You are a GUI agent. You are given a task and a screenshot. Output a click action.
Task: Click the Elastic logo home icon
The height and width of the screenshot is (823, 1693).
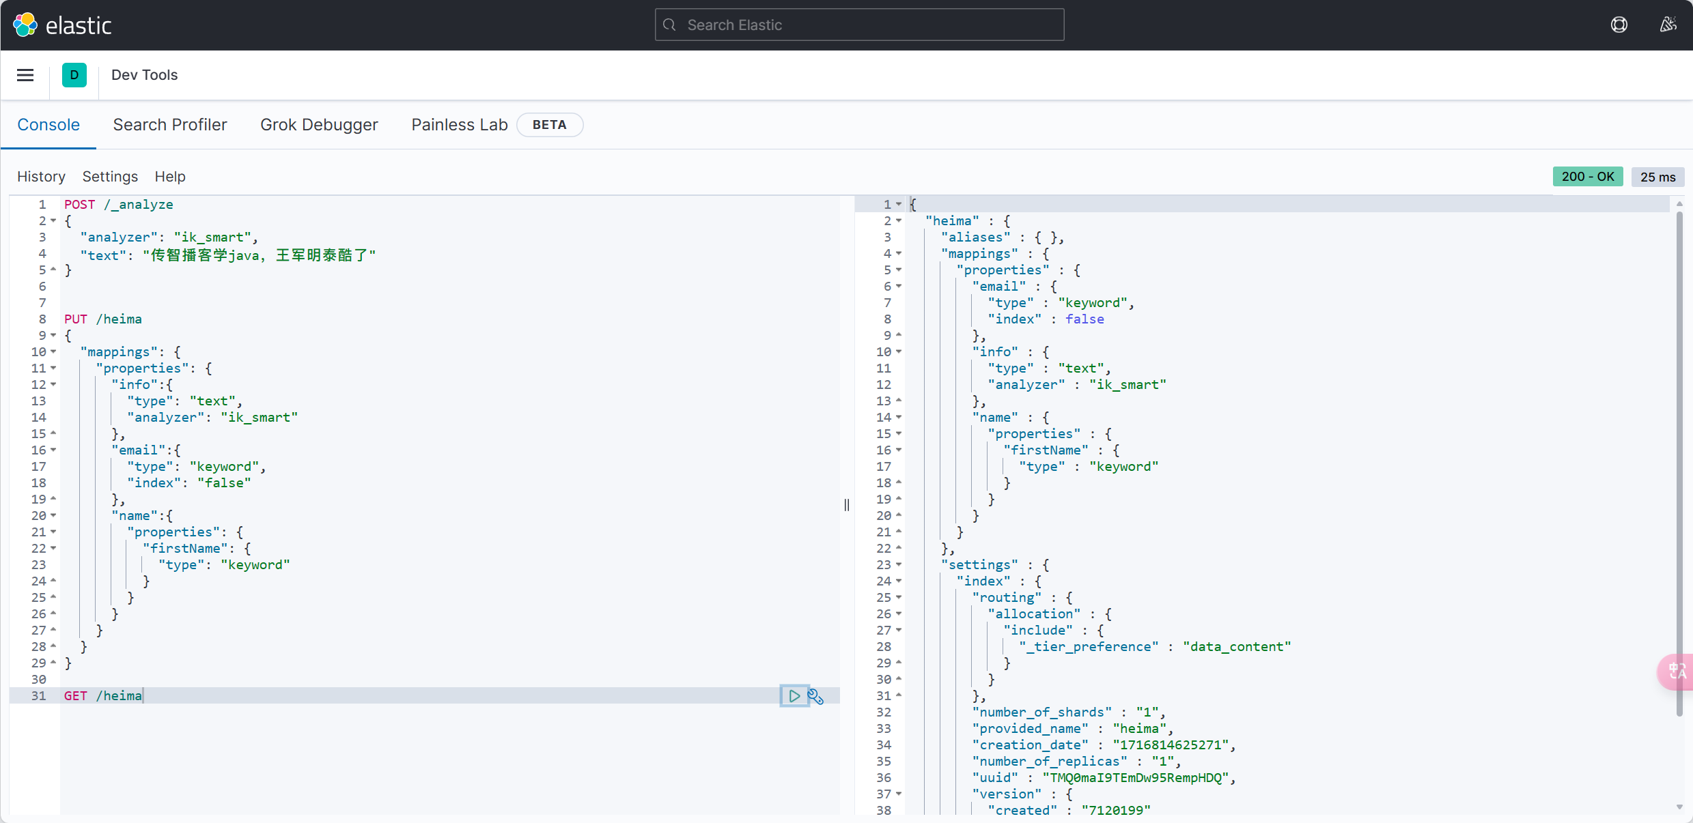25,25
